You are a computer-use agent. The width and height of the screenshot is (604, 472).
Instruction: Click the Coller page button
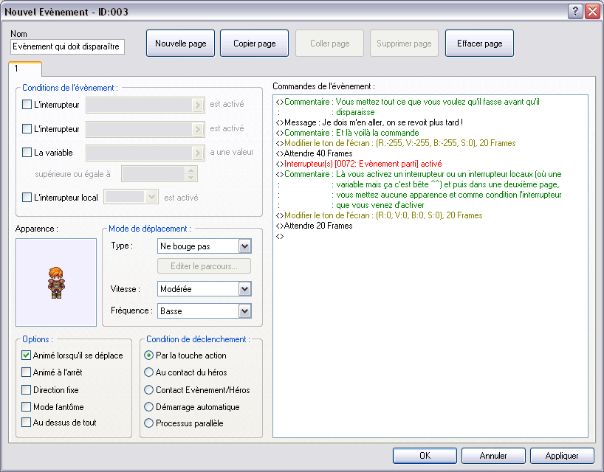coord(330,44)
